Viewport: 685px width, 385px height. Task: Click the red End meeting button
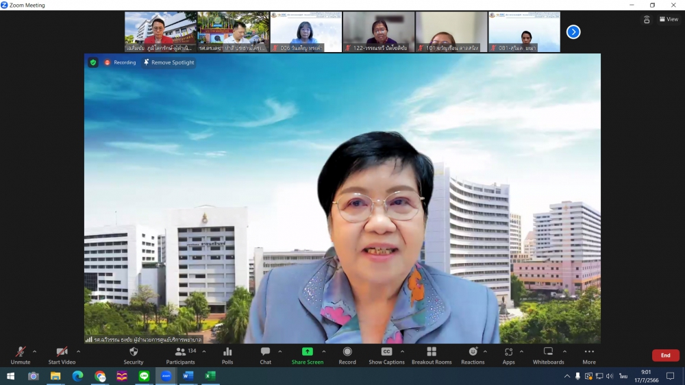665,356
